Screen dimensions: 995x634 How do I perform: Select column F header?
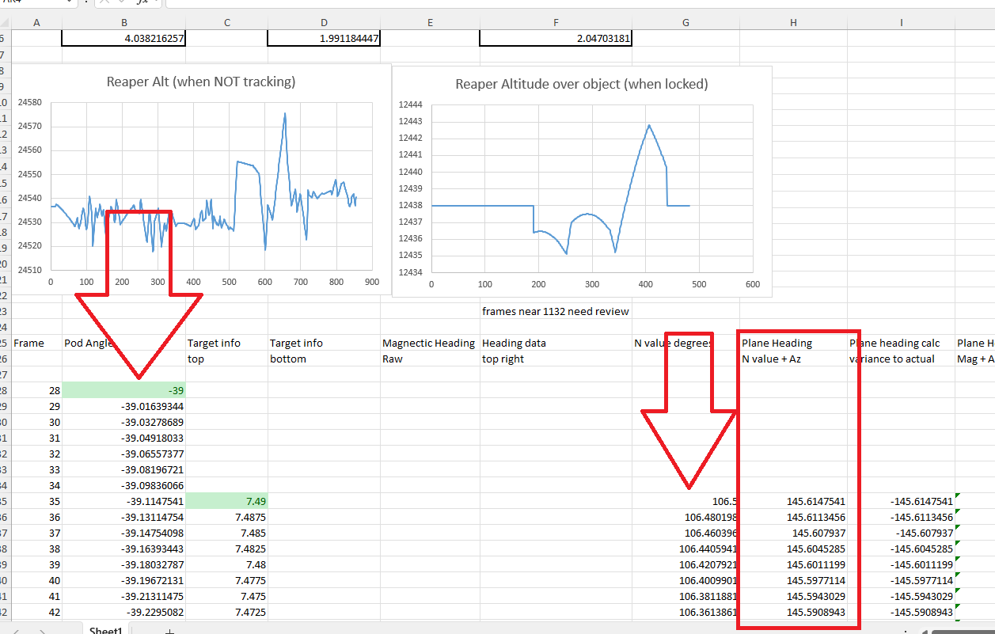click(556, 23)
